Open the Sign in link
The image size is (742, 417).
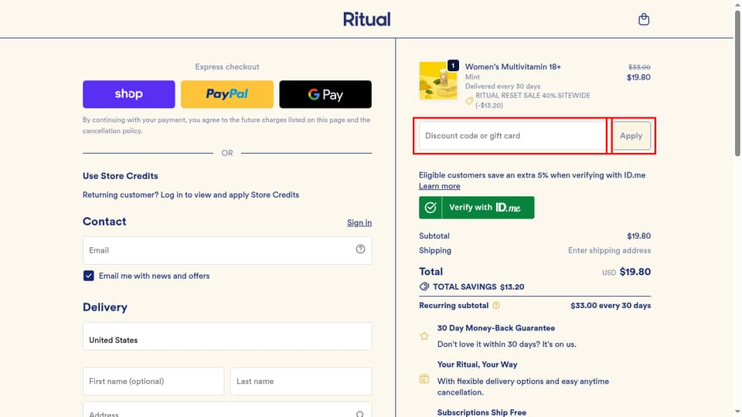pyautogui.click(x=359, y=222)
